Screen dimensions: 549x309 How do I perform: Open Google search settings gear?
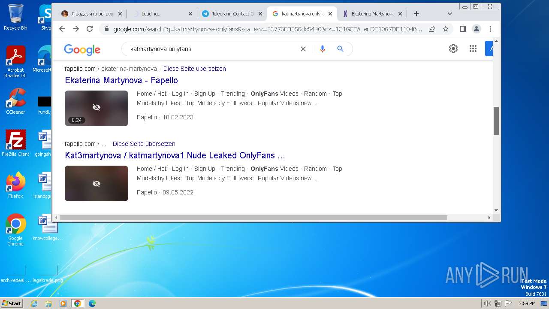tap(453, 48)
